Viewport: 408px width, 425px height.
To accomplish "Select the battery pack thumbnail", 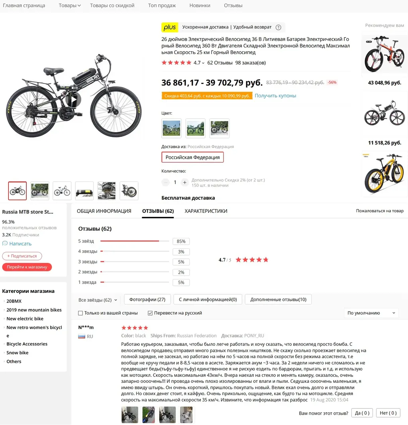I will click(x=84, y=191).
